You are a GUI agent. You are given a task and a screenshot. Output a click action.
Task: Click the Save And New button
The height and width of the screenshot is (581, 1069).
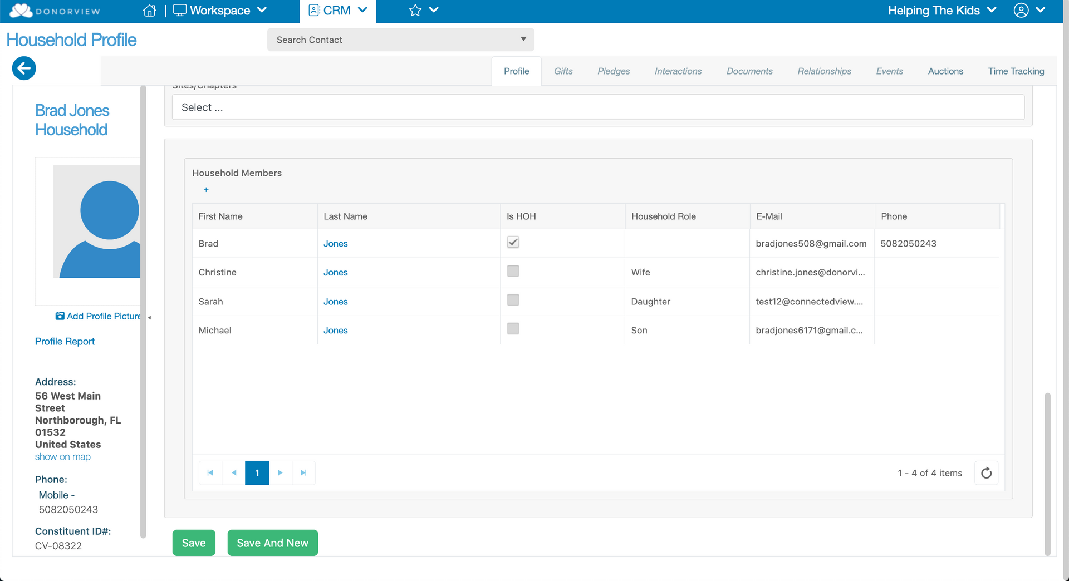coord(272,543)
